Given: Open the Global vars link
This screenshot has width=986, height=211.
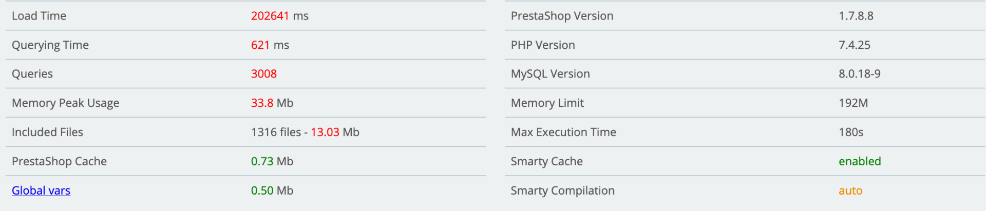Looking at the screenshot, I should 41,190.
